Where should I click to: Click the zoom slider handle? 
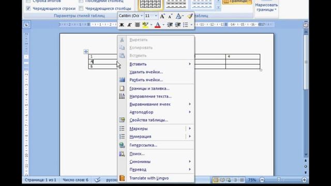[x=279, y=179]
